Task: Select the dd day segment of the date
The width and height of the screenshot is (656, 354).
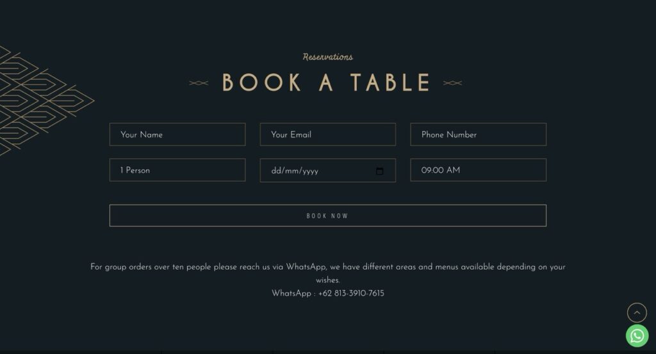Action: click(x=275, y=171)
